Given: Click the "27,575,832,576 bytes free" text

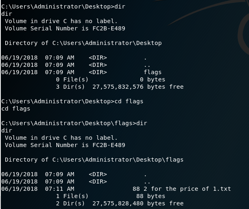Looking at the screenshot, I should pos(138,87).
